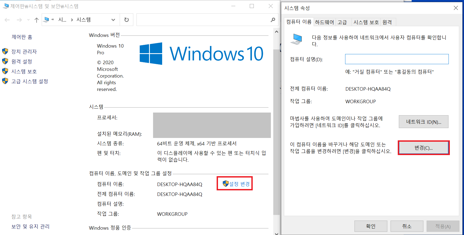Switch to 컴퓨터 이름 tab
464x235 pixels.
tap(299, 22)
